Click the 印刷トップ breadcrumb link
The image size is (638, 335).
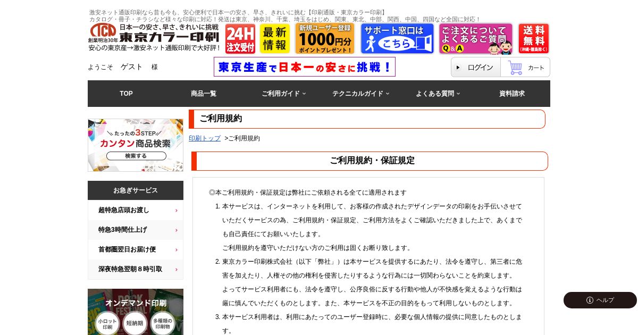[205, 138]
